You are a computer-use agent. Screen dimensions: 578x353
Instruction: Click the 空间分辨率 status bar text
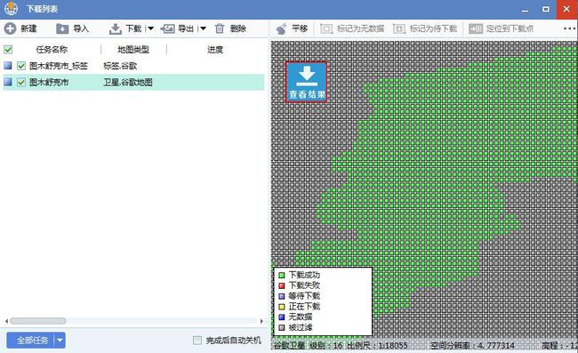point(472,346)
